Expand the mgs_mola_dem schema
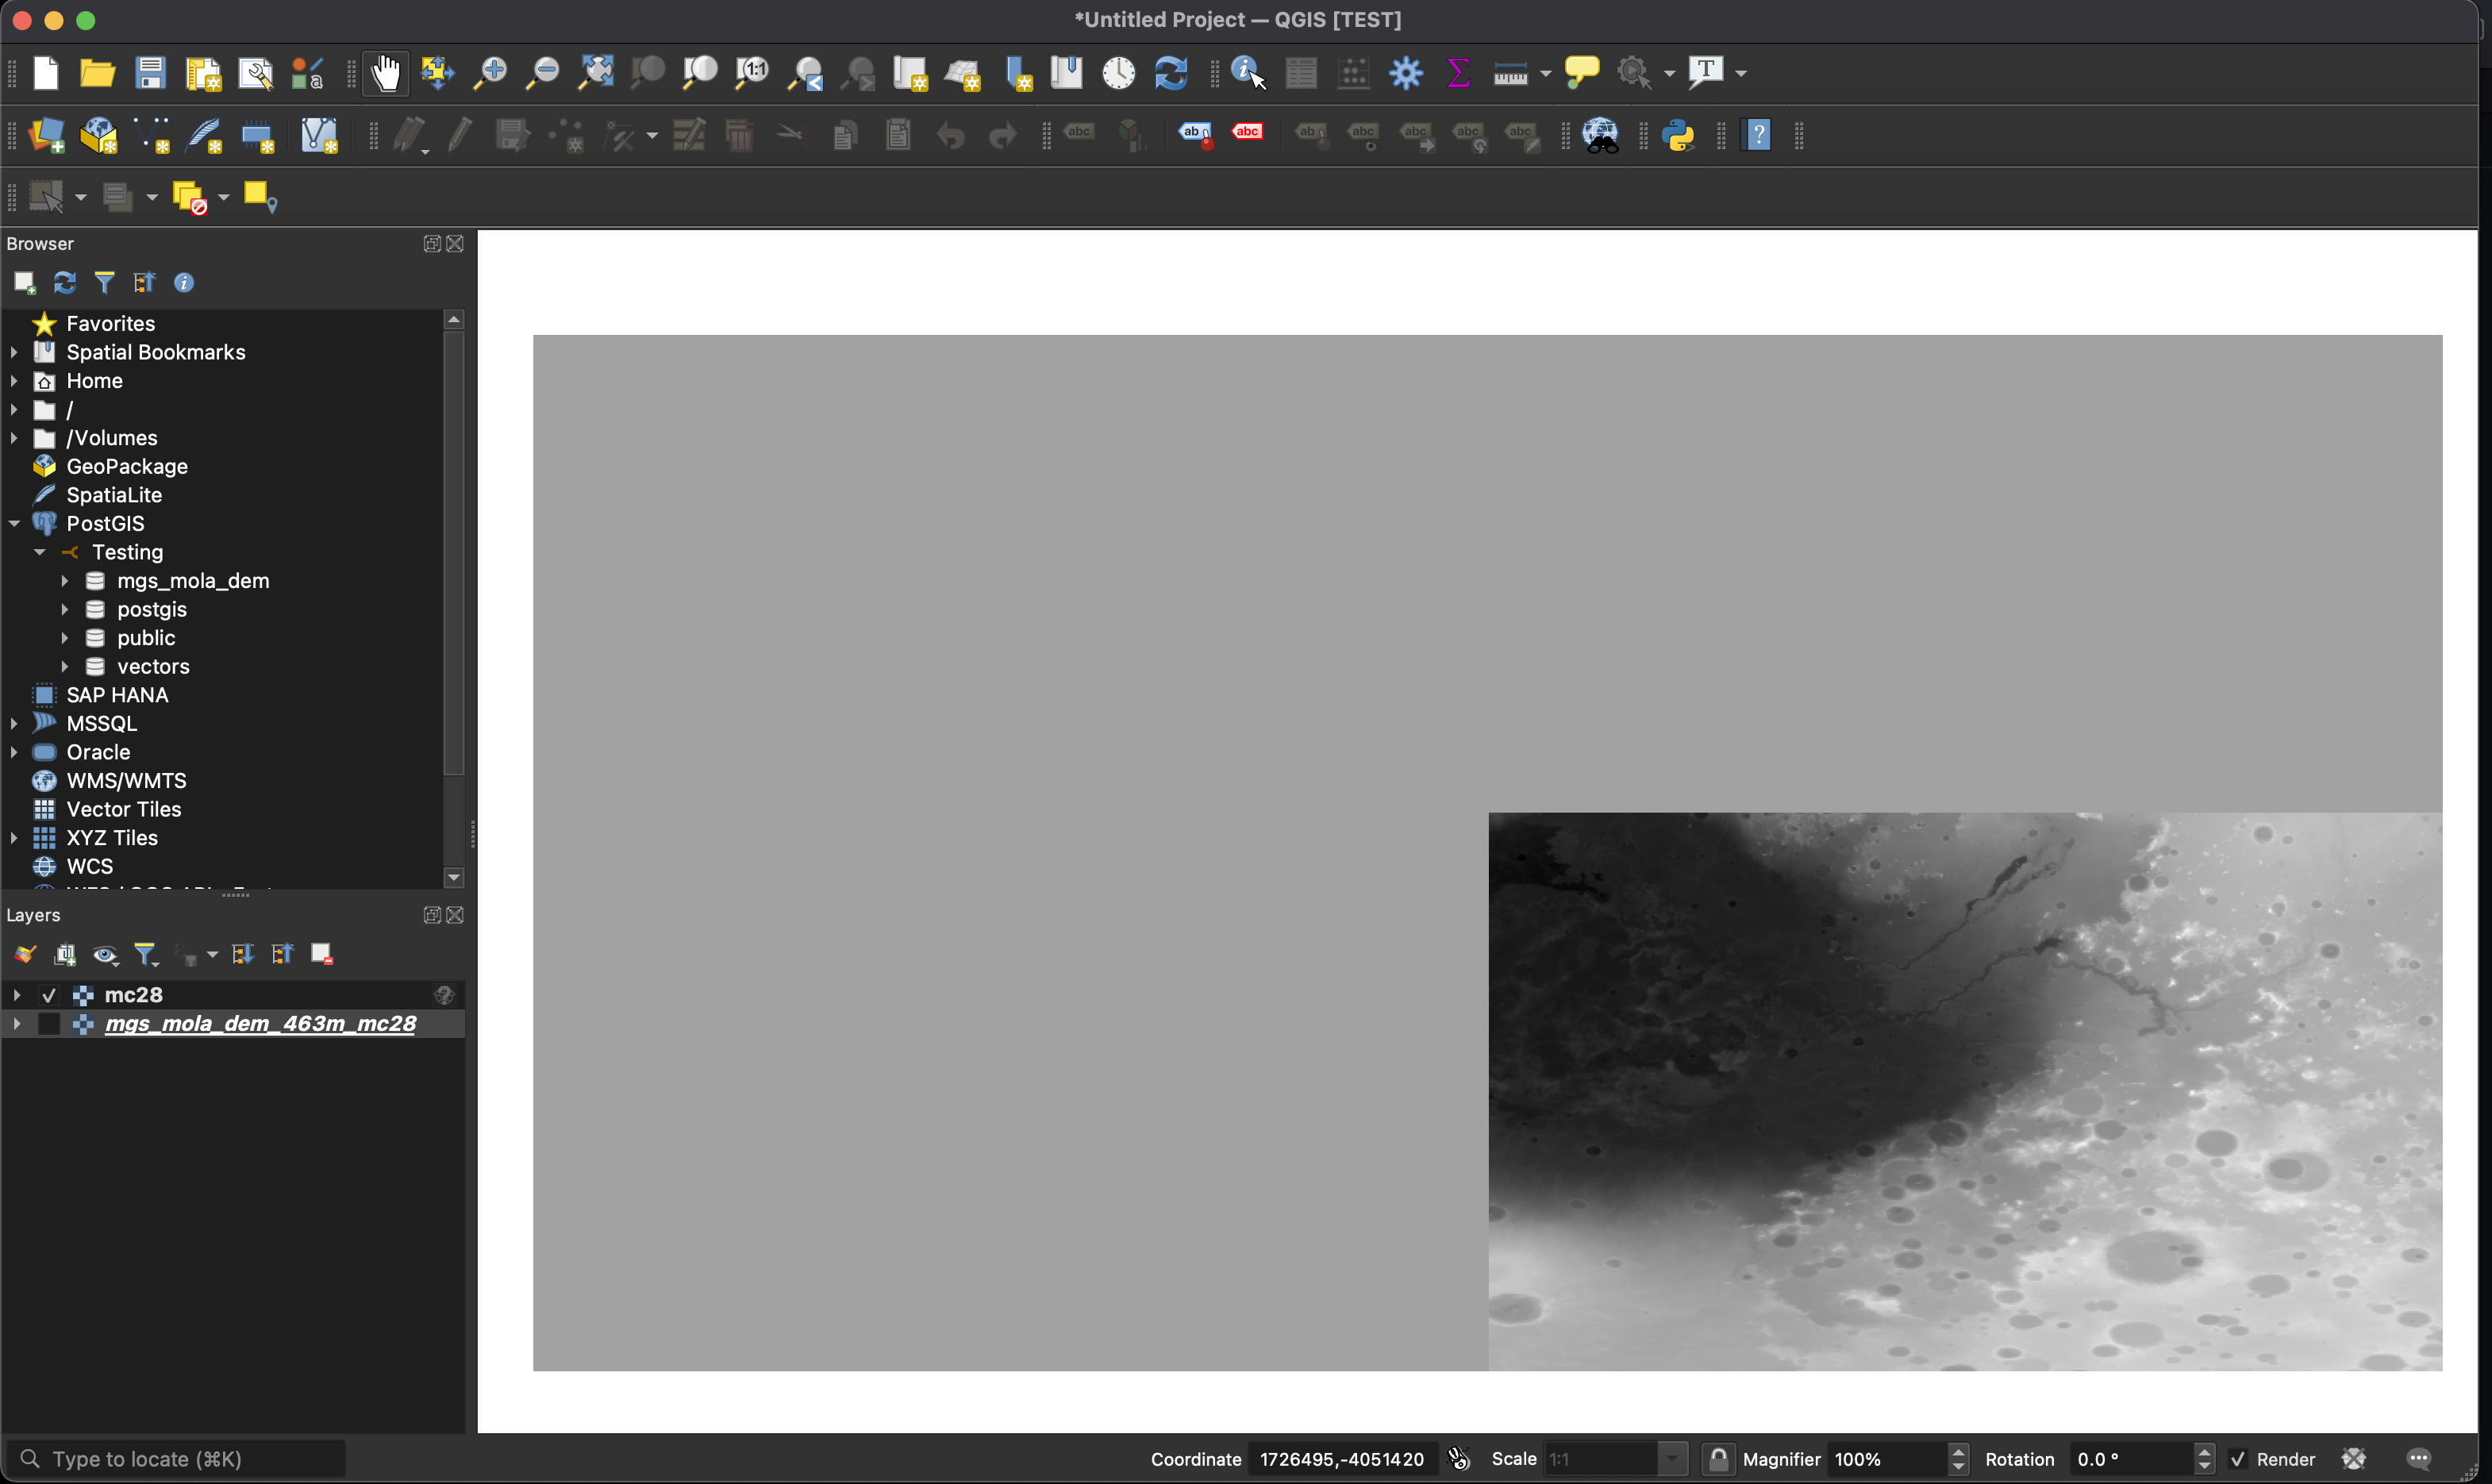 (x=65, y=581)
